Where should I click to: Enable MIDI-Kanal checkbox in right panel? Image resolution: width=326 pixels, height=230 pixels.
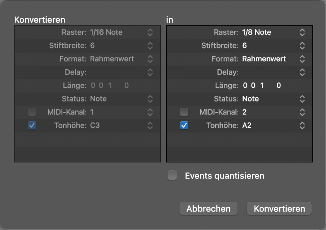184,112
